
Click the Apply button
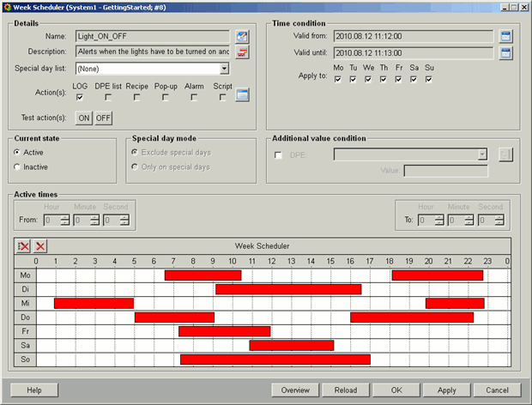coord(446,390)
